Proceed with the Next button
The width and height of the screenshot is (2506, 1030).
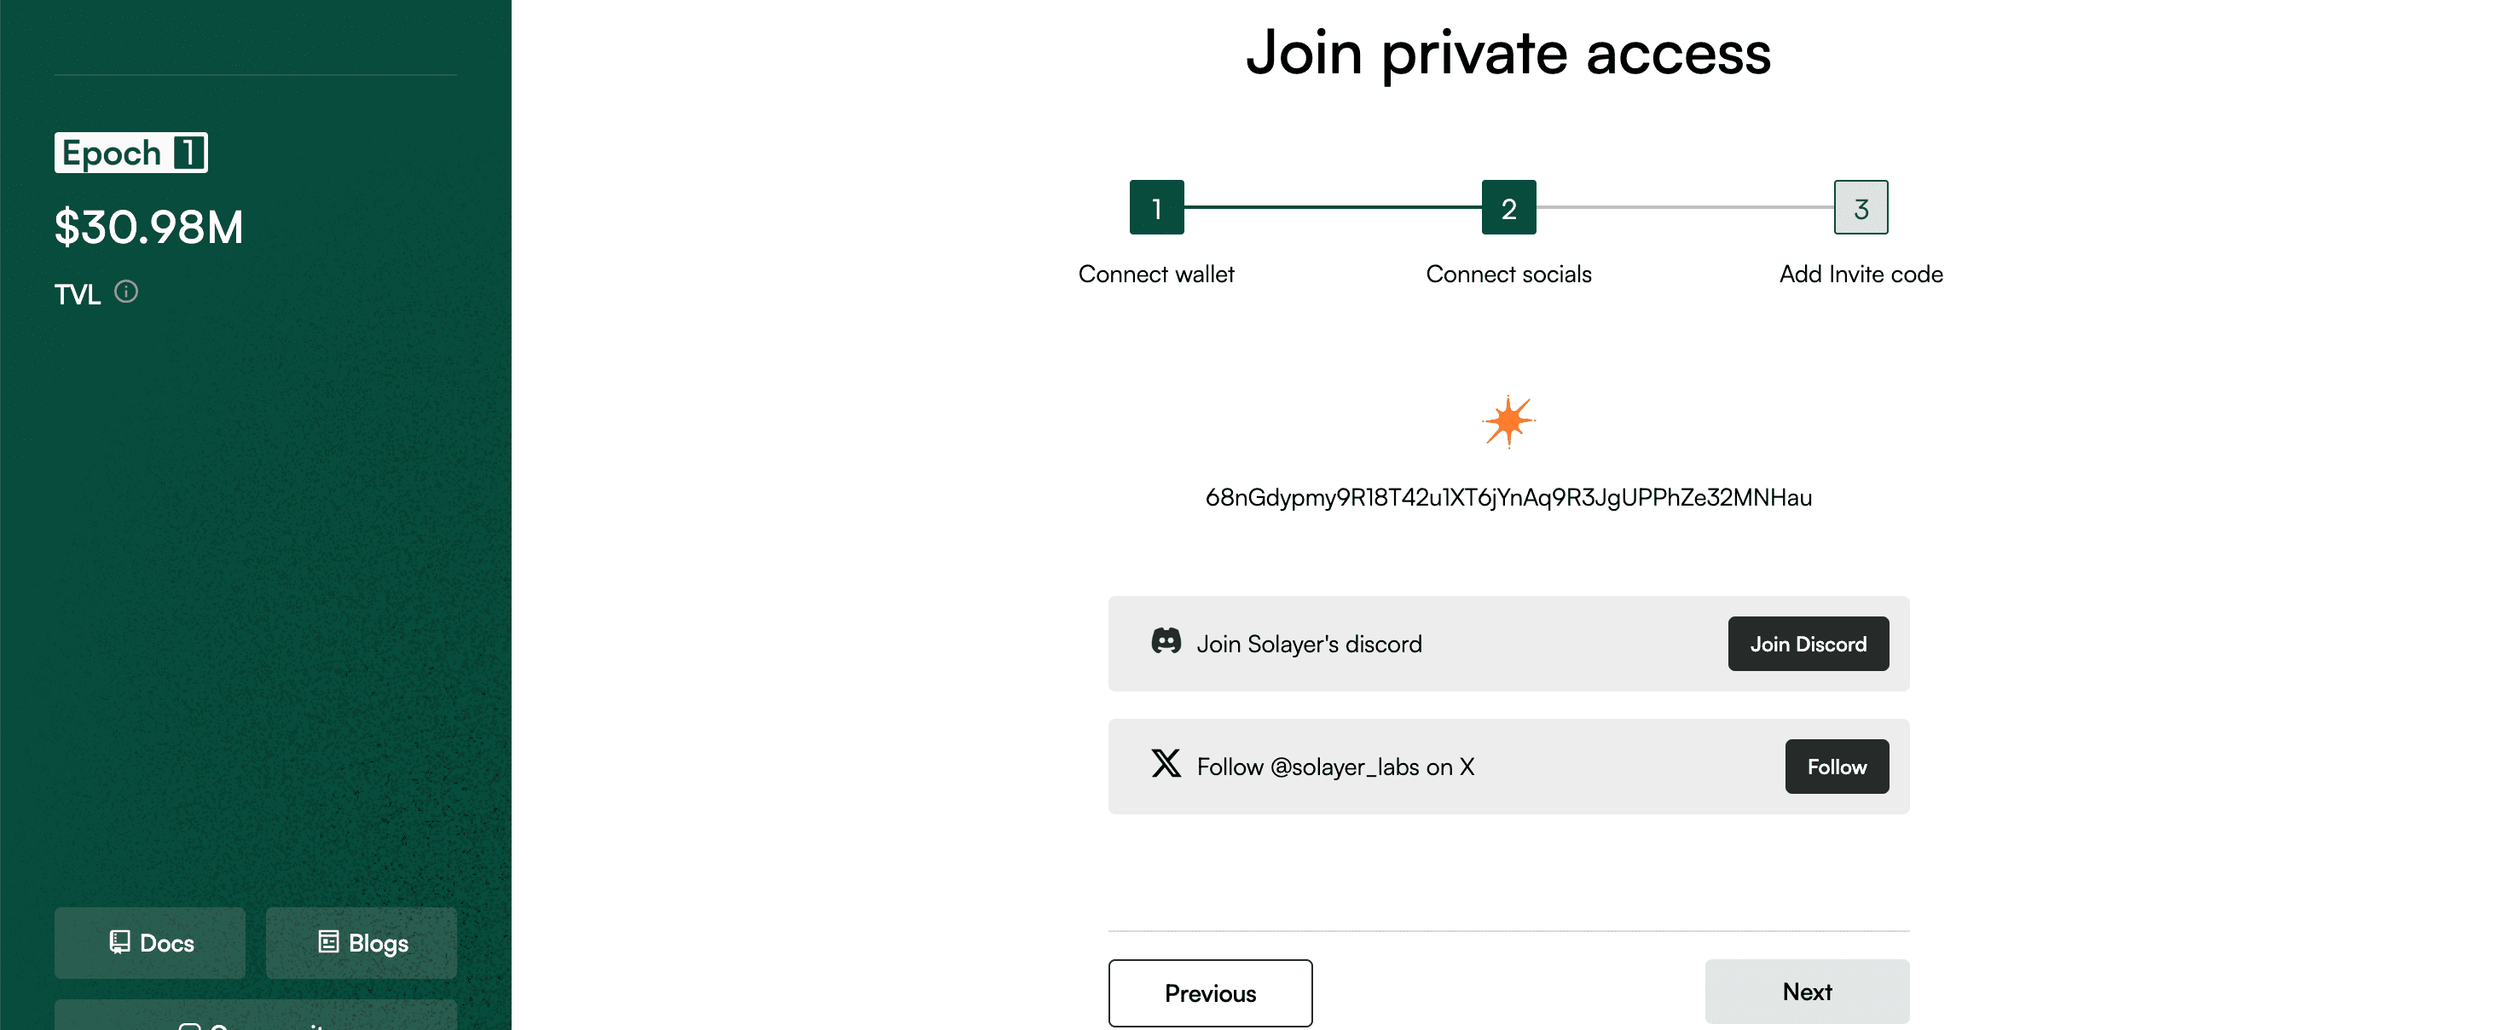point(1807,991)
